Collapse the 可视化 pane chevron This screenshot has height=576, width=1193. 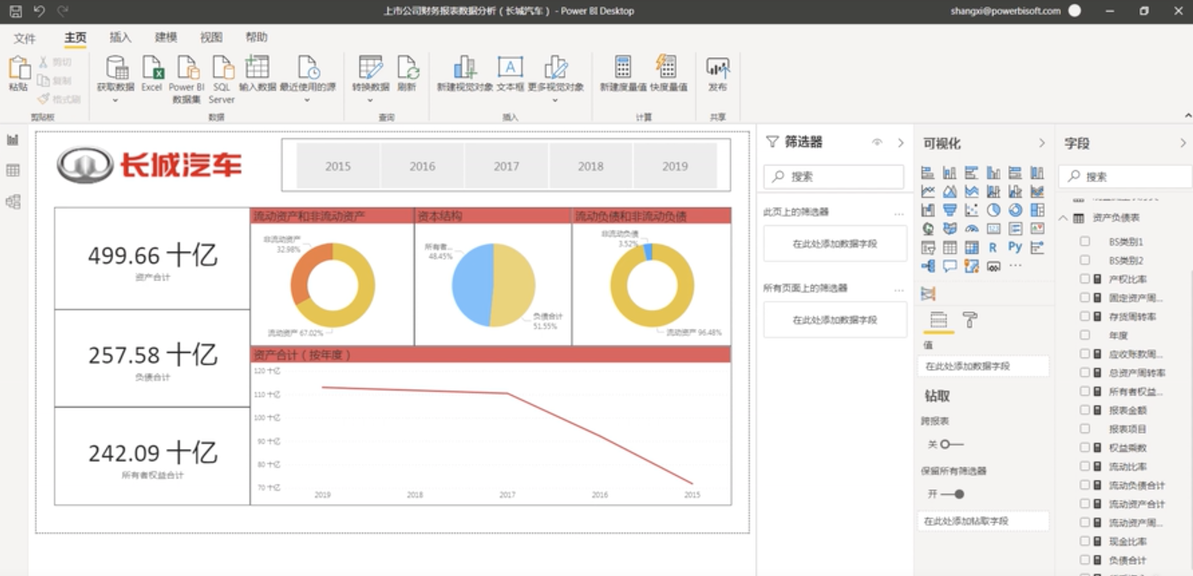pyautogui.click(x=1042, y=143)
